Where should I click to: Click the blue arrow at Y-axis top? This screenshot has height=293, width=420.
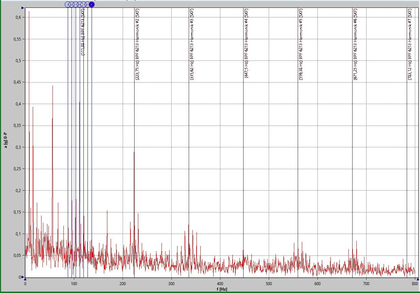[x=23, y=8]
